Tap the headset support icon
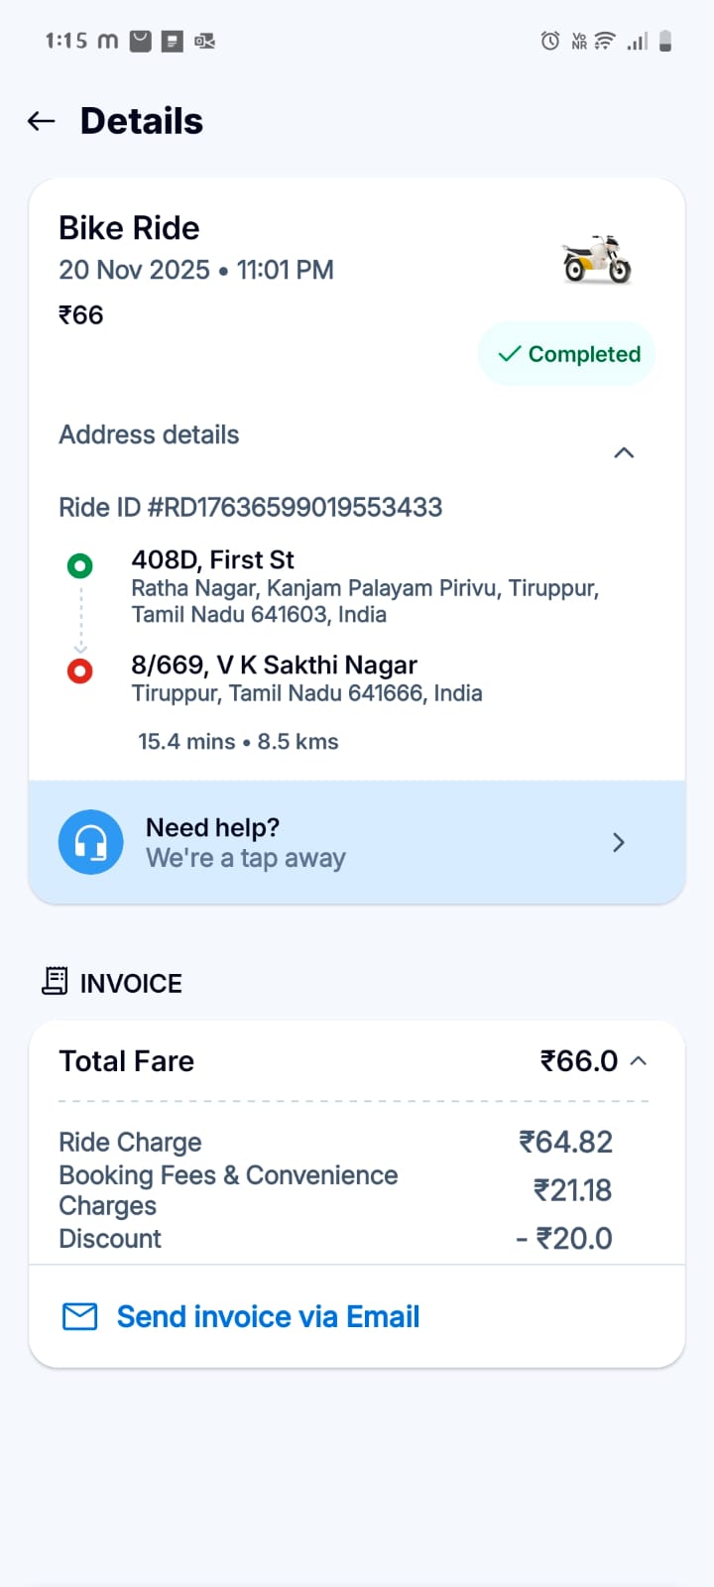This screenshot has height=1587, width=714. point(91,842)
